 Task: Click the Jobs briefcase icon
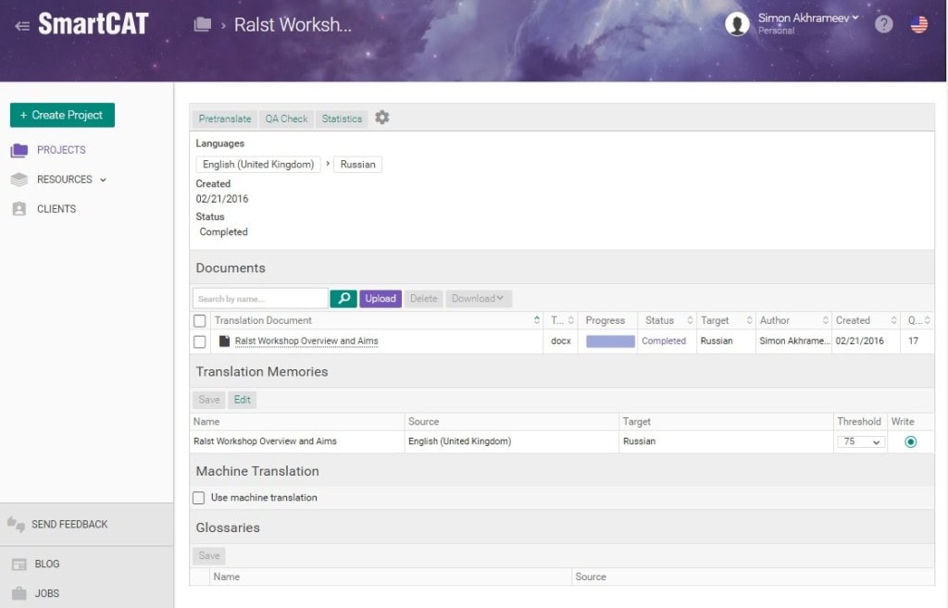[19, 593]
